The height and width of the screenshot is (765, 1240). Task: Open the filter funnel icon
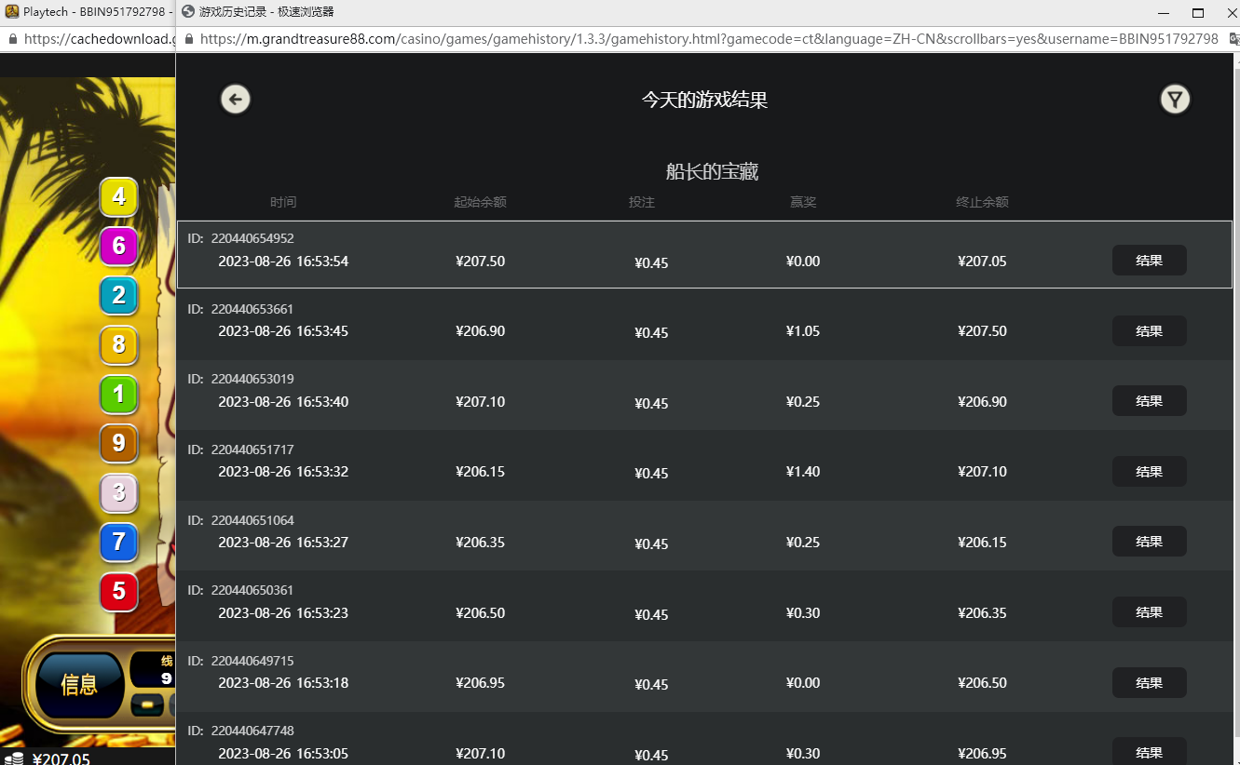[1175, 99]
